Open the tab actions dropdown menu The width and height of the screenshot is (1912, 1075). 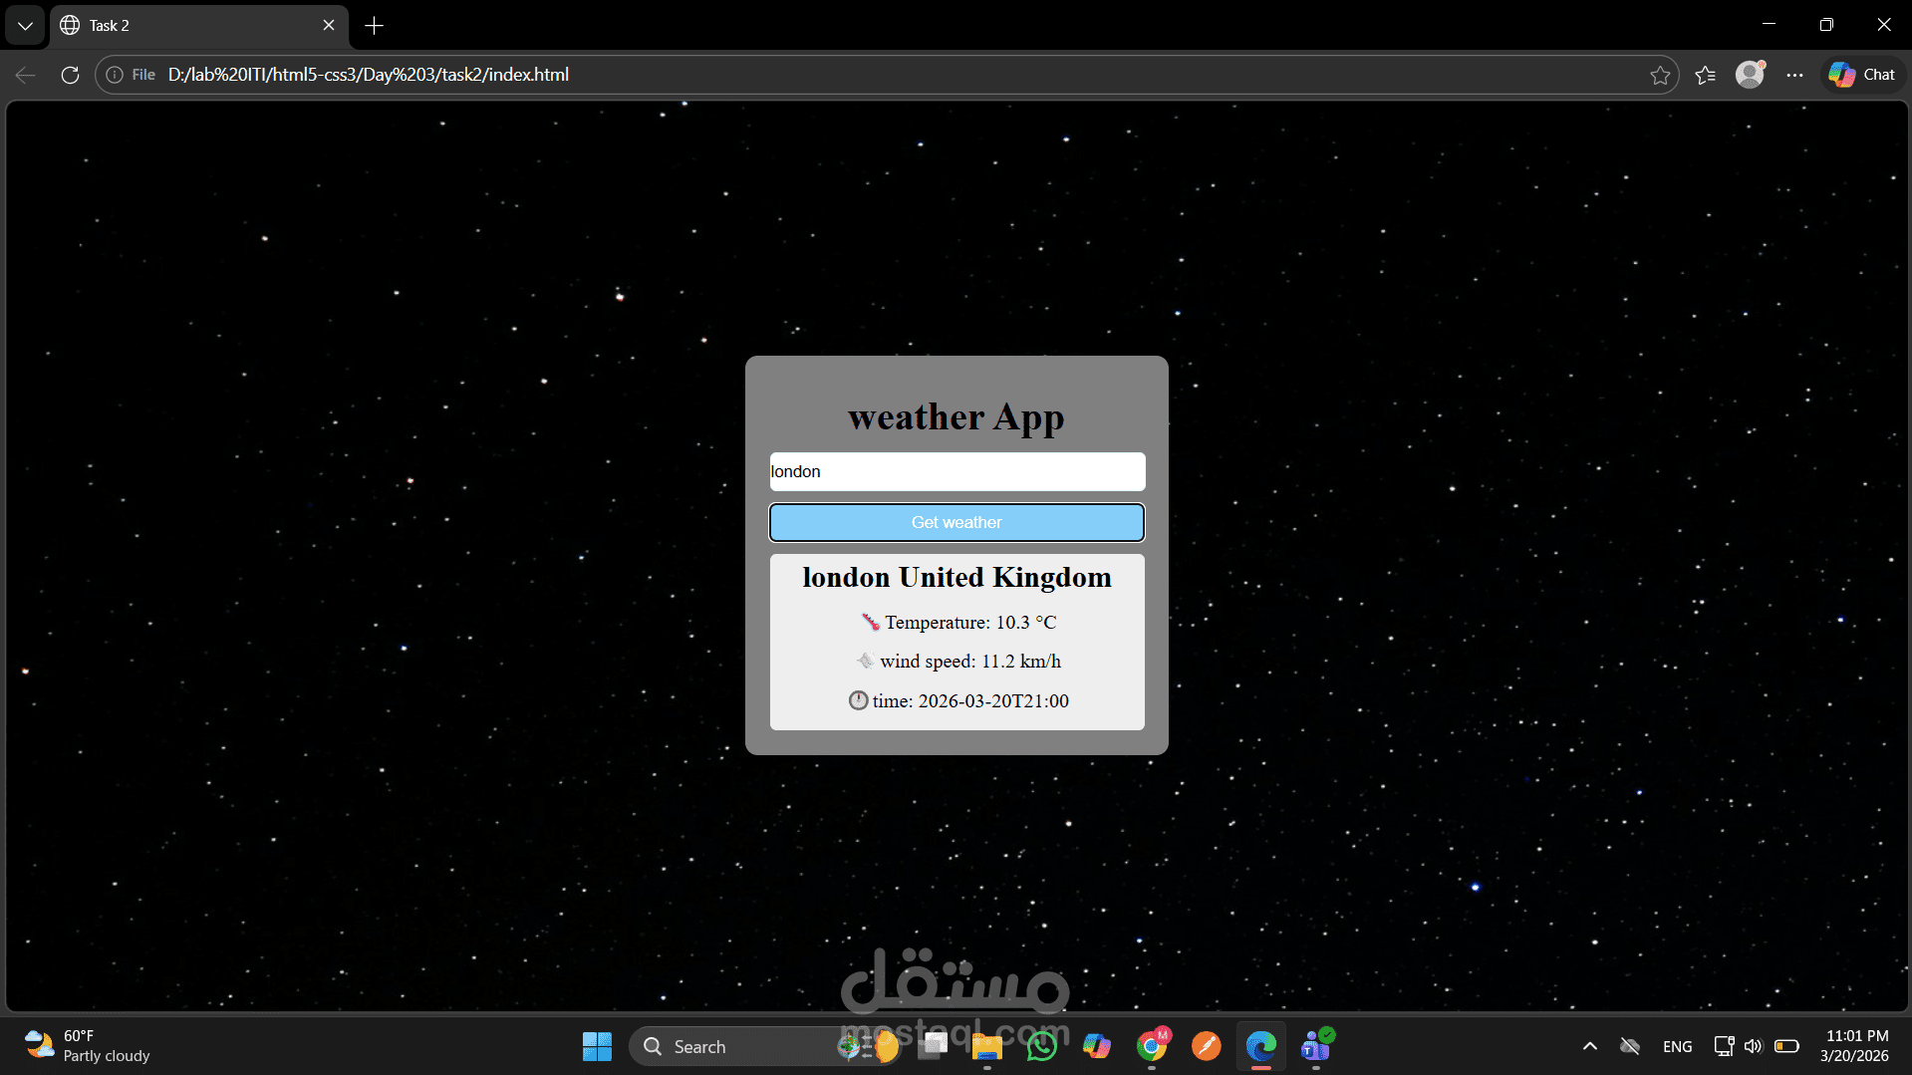coord(25,25)
